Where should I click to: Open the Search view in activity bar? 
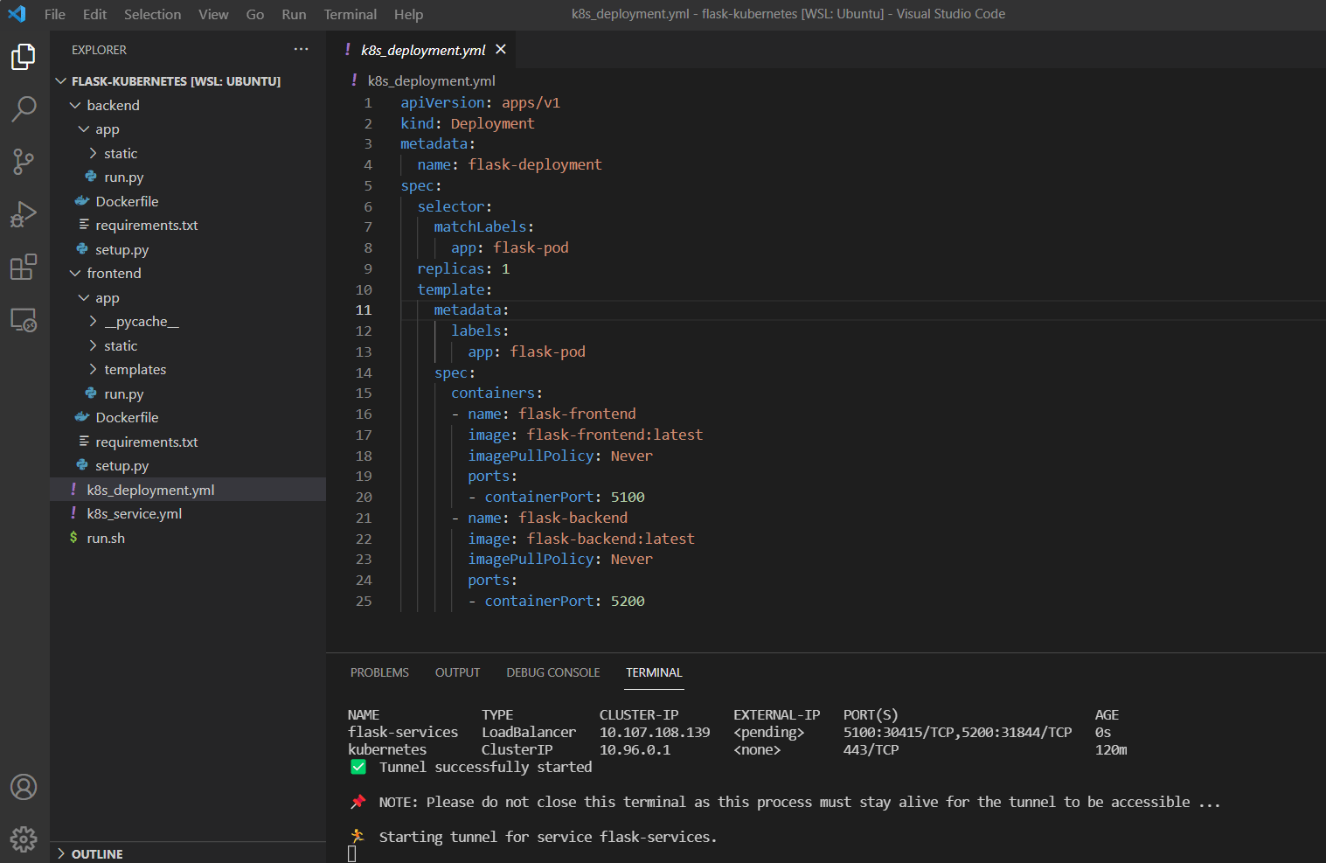24,109
